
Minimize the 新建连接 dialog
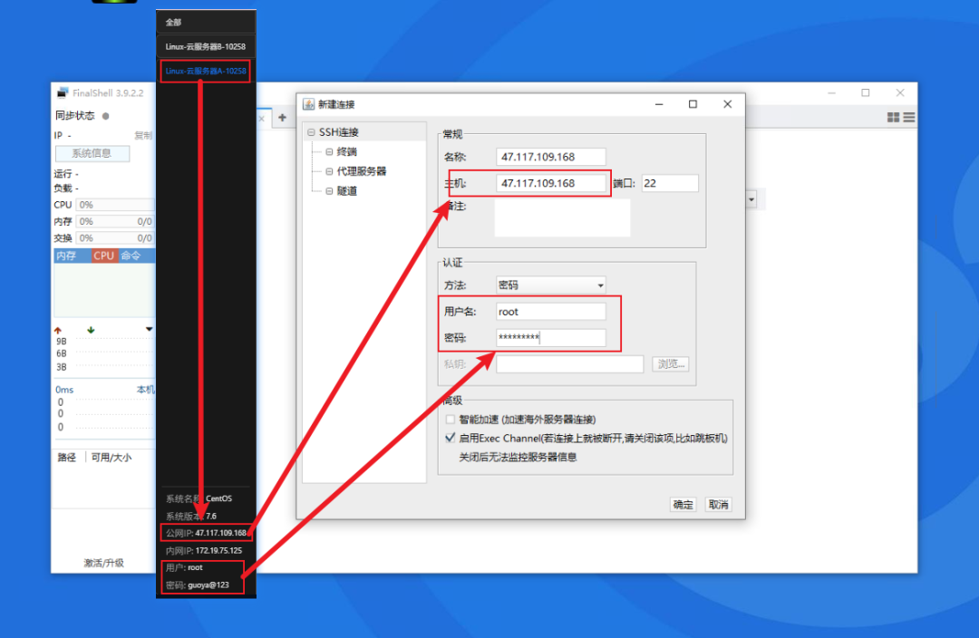(659, 104)
